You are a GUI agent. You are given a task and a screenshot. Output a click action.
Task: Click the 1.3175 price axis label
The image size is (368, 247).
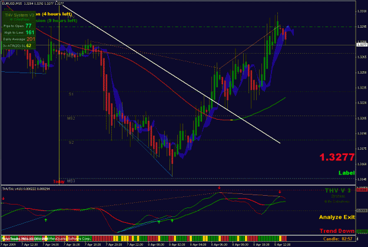362,149
